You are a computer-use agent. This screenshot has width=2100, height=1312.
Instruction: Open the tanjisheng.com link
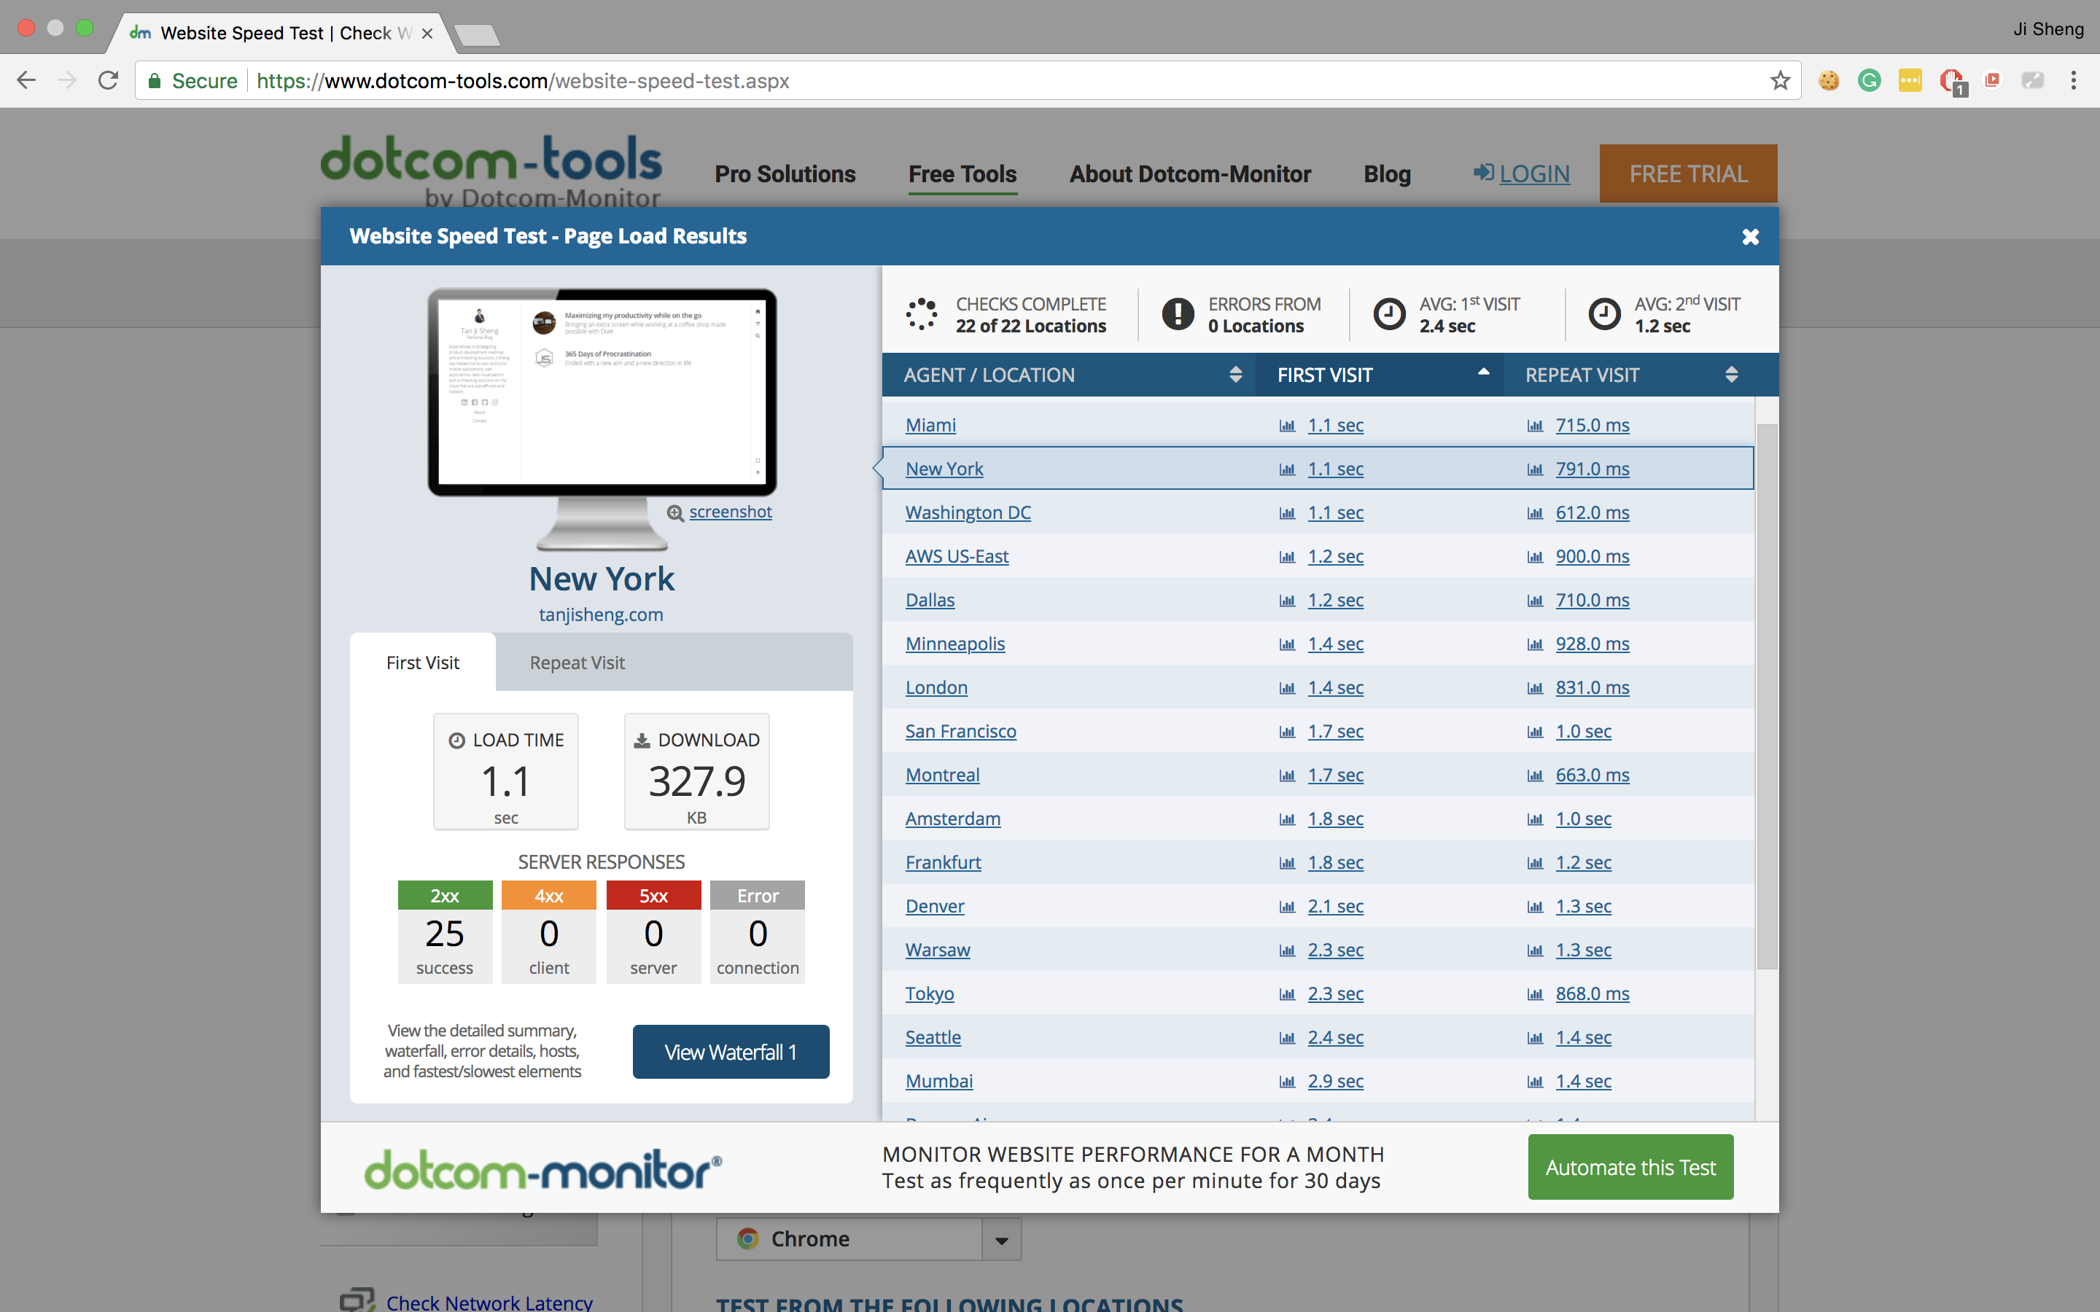pos(601,614)
